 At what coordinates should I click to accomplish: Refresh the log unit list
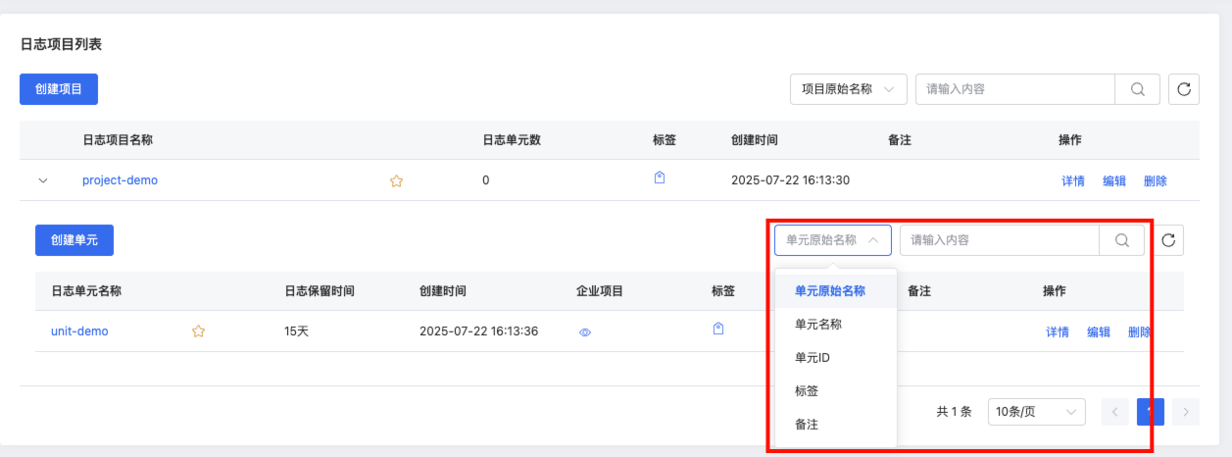click(x=1168, y=239)
